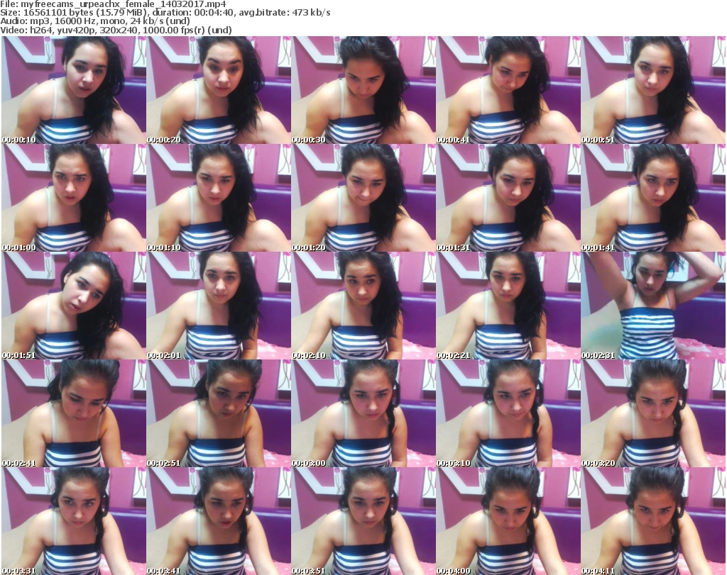The width and height of the screenshot is (727, 575).
Task: Pick the frame marked 00:03:10
Action: 508,413
